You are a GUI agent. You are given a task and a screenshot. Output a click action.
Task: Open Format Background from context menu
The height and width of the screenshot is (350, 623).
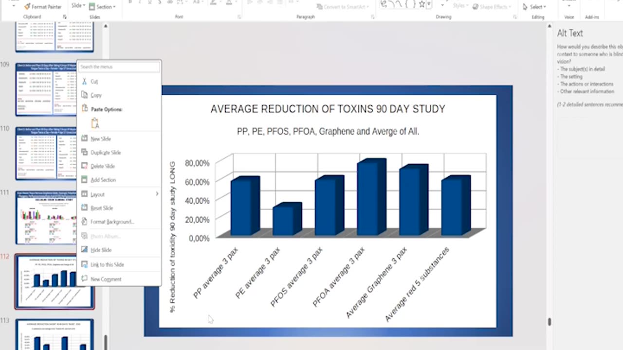pyautogui.click(x=119, y=222)
